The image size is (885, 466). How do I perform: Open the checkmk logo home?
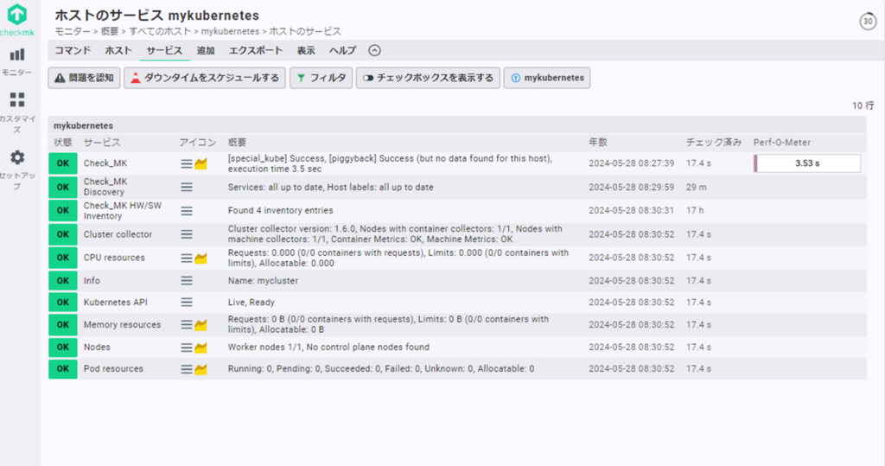(x=17, y=19)
